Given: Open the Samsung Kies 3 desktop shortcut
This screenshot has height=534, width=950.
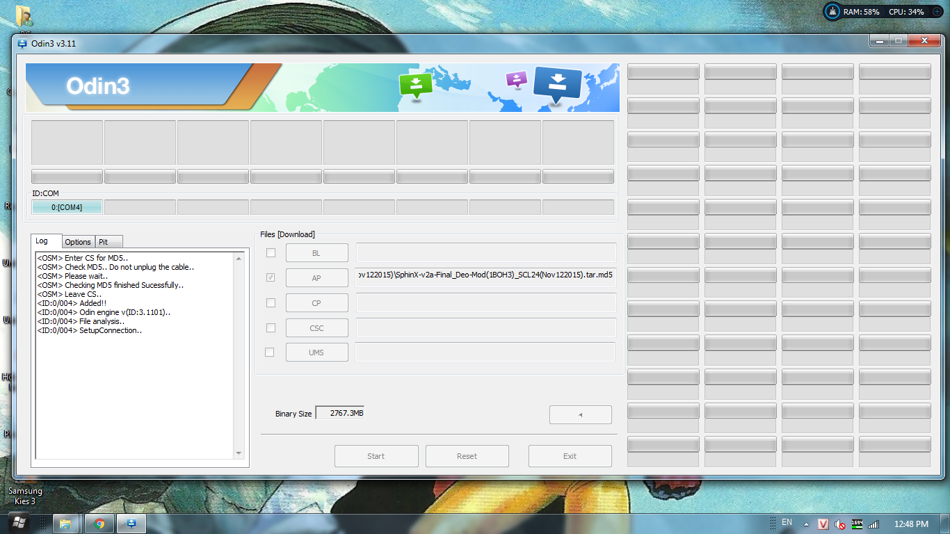Looking at the screenshot, I should pyautogui.click(x=25, y=496).
